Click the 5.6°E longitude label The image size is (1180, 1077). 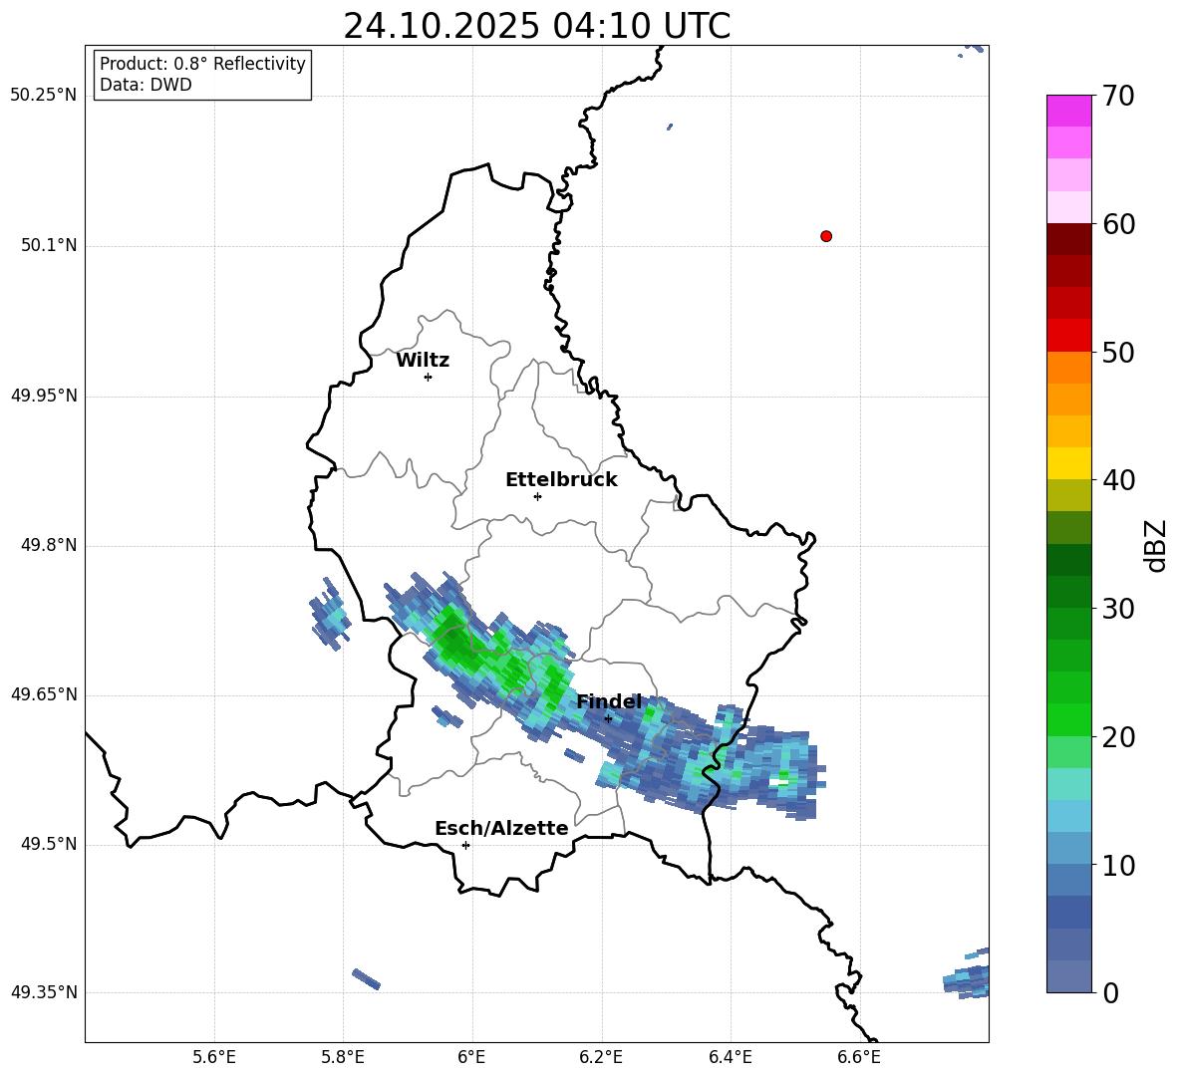tap(214, 1057)
